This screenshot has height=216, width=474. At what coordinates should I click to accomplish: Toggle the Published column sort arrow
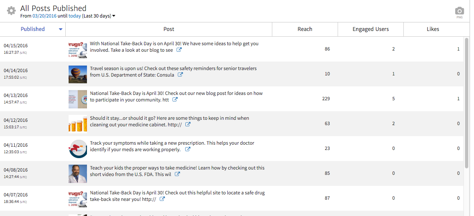coord(61,29)
